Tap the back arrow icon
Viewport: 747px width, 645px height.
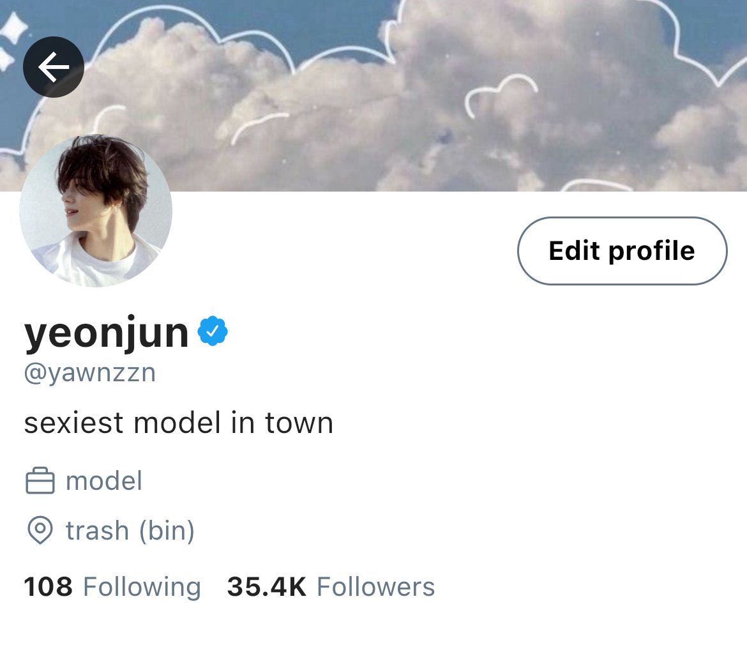coord(54,67)
